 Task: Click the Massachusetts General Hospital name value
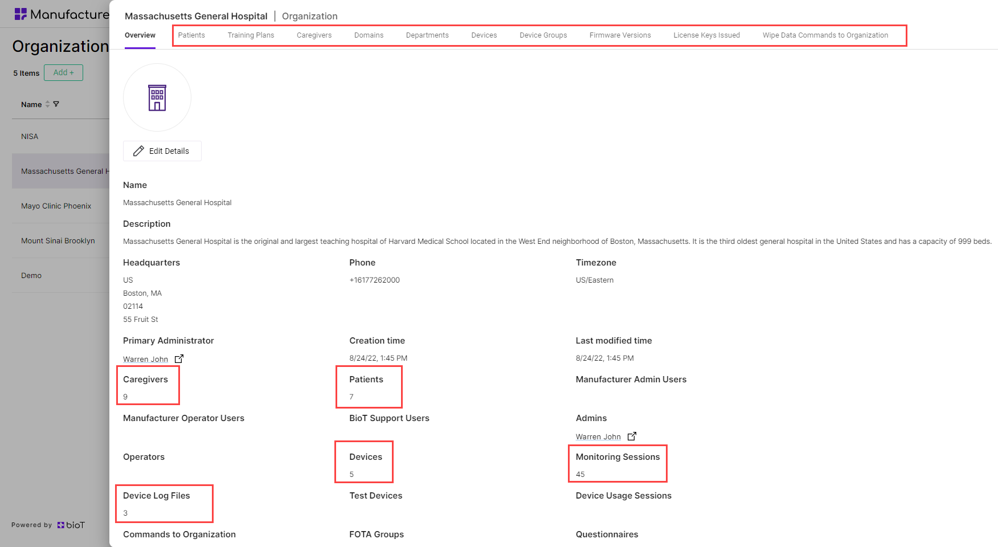point(177,202)
